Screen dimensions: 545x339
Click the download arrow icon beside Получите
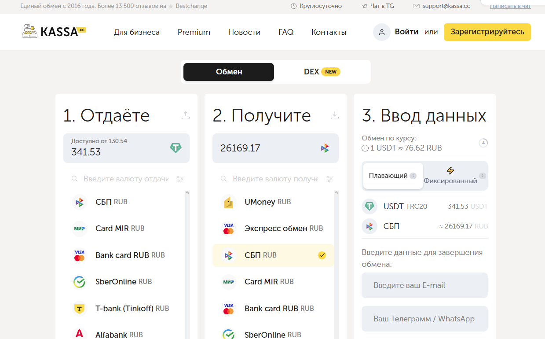pyautogui.click(x=335, y=115)
